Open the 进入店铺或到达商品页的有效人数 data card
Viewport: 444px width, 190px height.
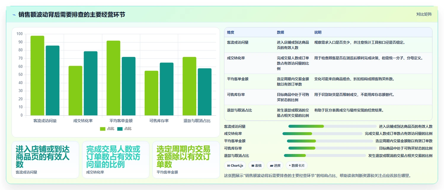pyautogui.click(x=45, y=160)
